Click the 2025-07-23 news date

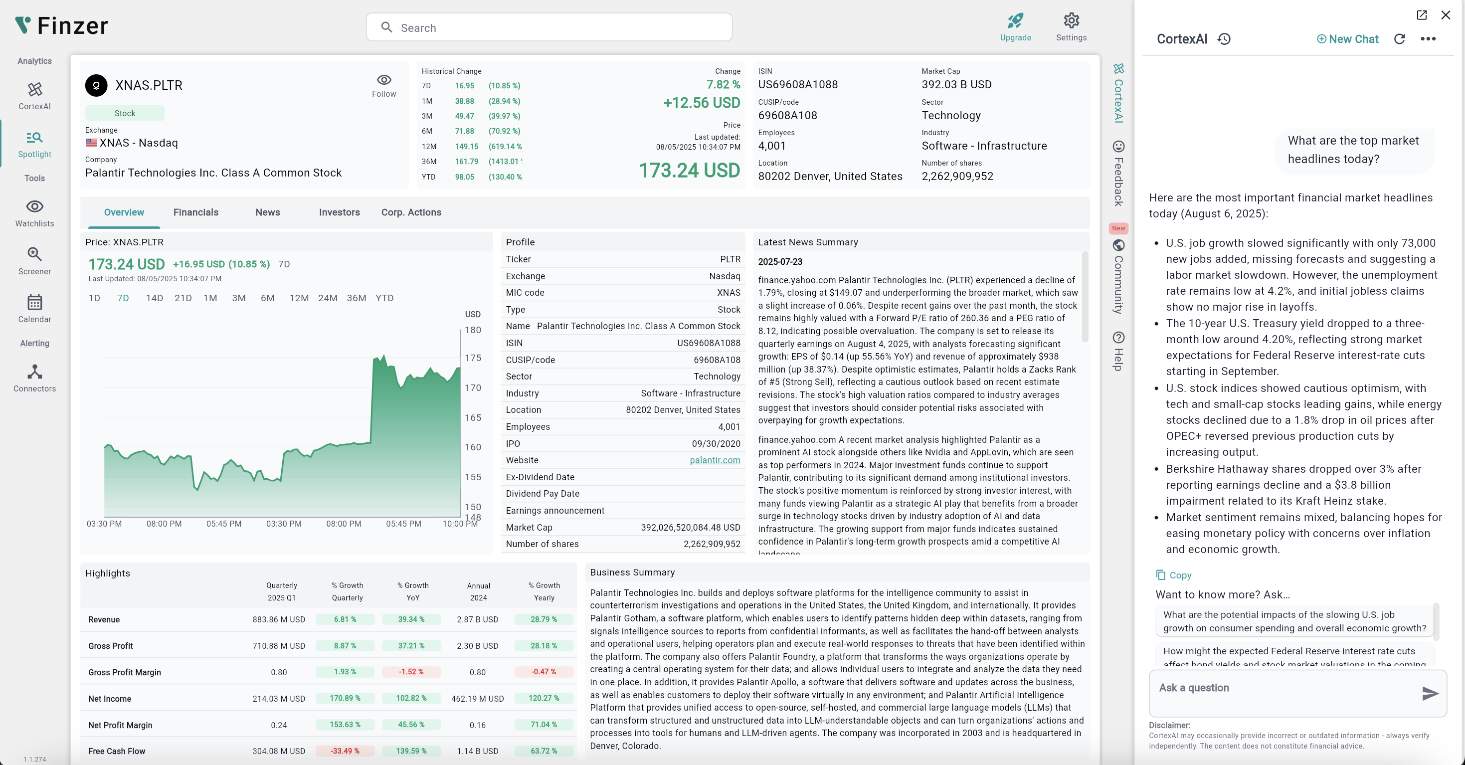point(780,262)
